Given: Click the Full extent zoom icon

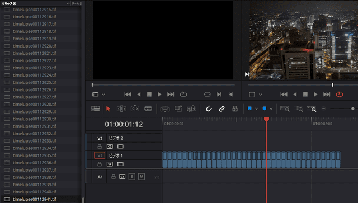Looking at the screenshot, I should pos(285,108).
